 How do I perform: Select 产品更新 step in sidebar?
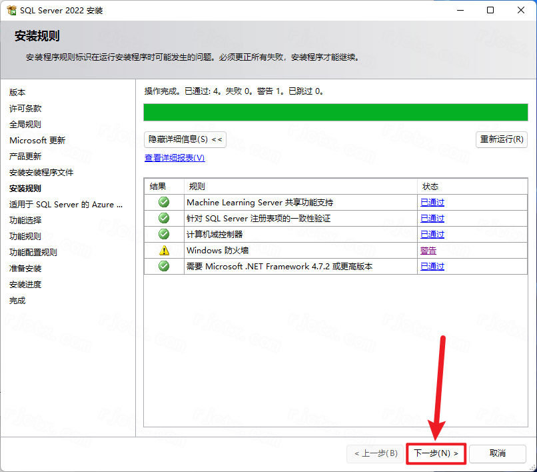point(25,156)
